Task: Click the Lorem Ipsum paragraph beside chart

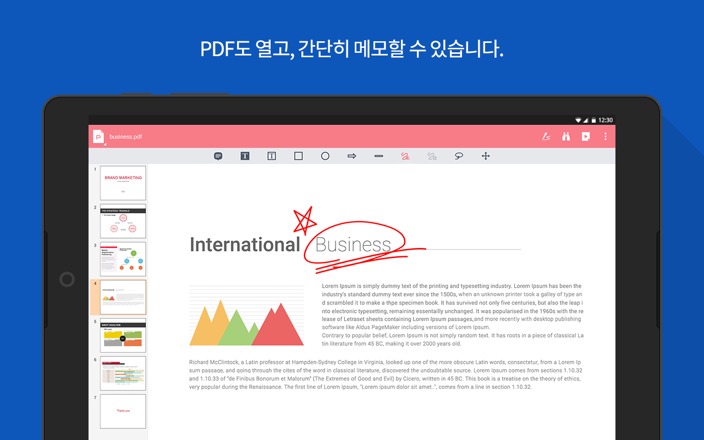Action: (453, 315)
